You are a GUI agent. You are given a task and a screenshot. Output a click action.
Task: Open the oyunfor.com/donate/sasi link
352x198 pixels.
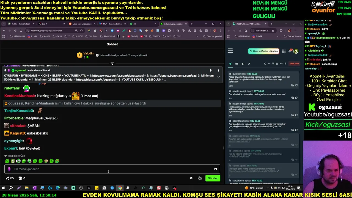(x=118, y=76)
